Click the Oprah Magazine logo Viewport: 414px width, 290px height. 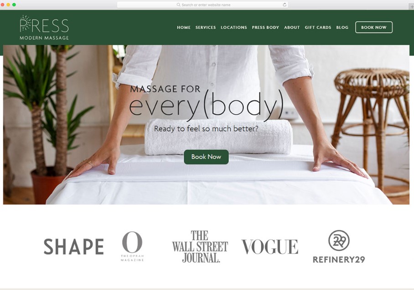(x=132, y=246)
